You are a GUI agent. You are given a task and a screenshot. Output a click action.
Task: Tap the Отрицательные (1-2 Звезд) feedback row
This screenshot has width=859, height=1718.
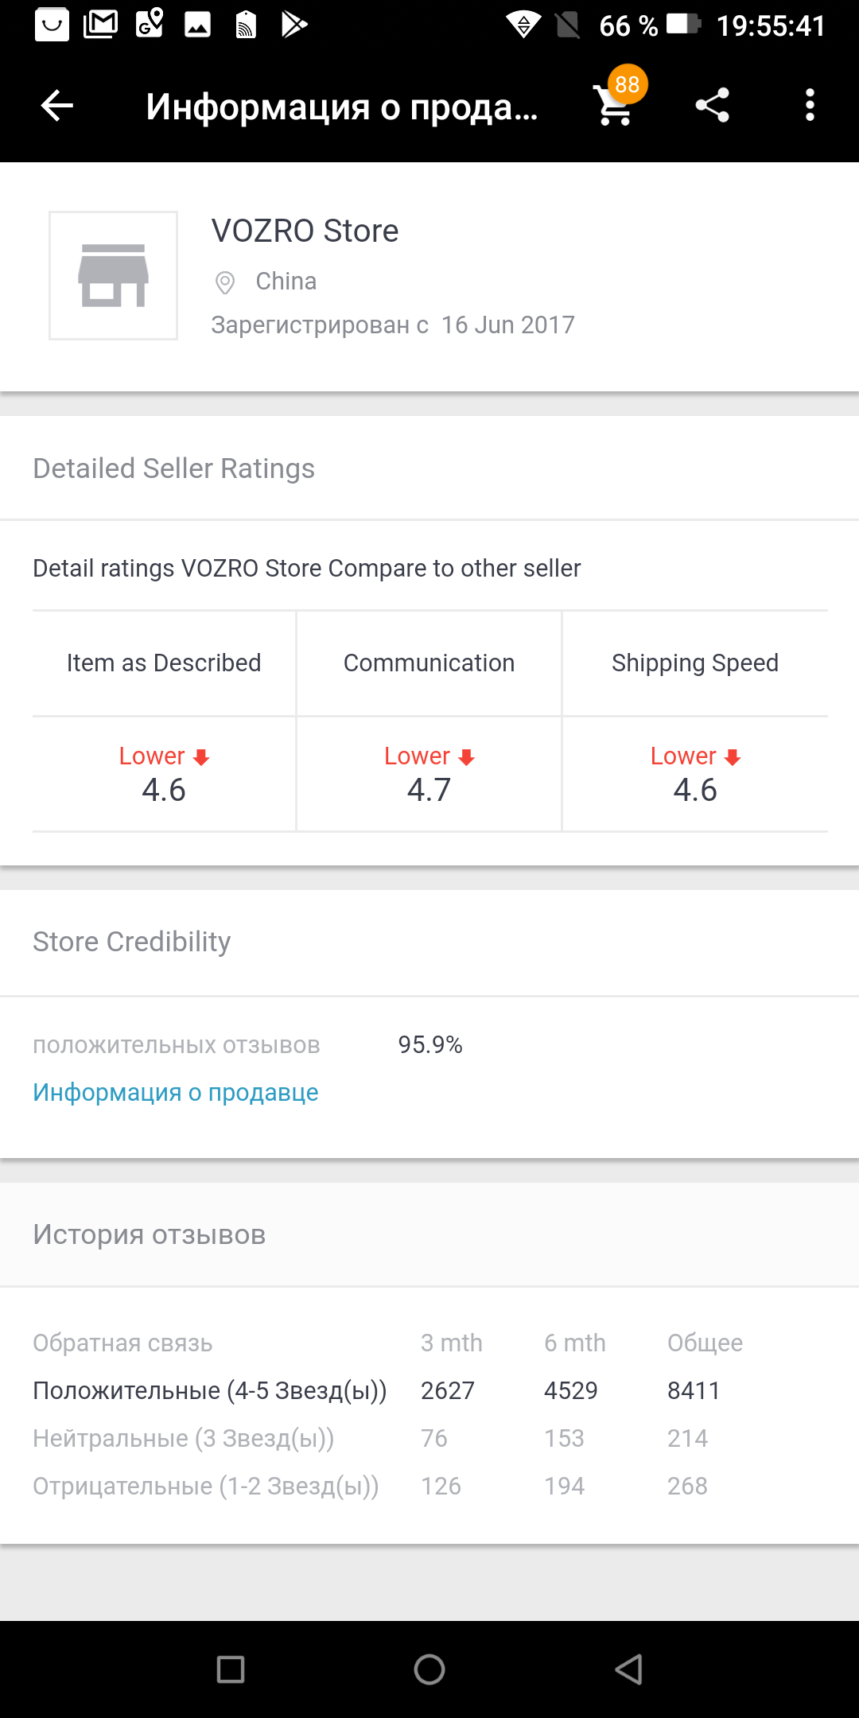pos(429,1486)
